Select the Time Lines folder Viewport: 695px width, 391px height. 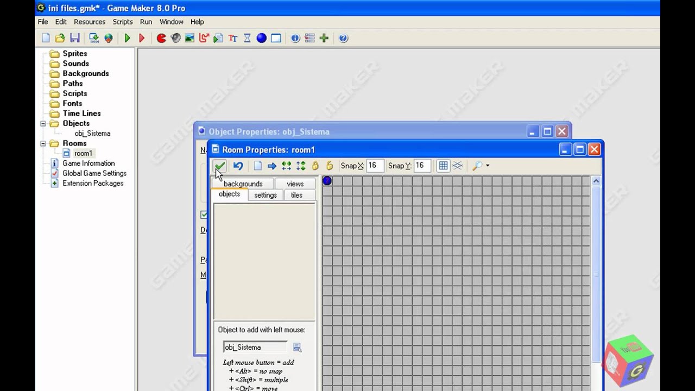[82, 113]
